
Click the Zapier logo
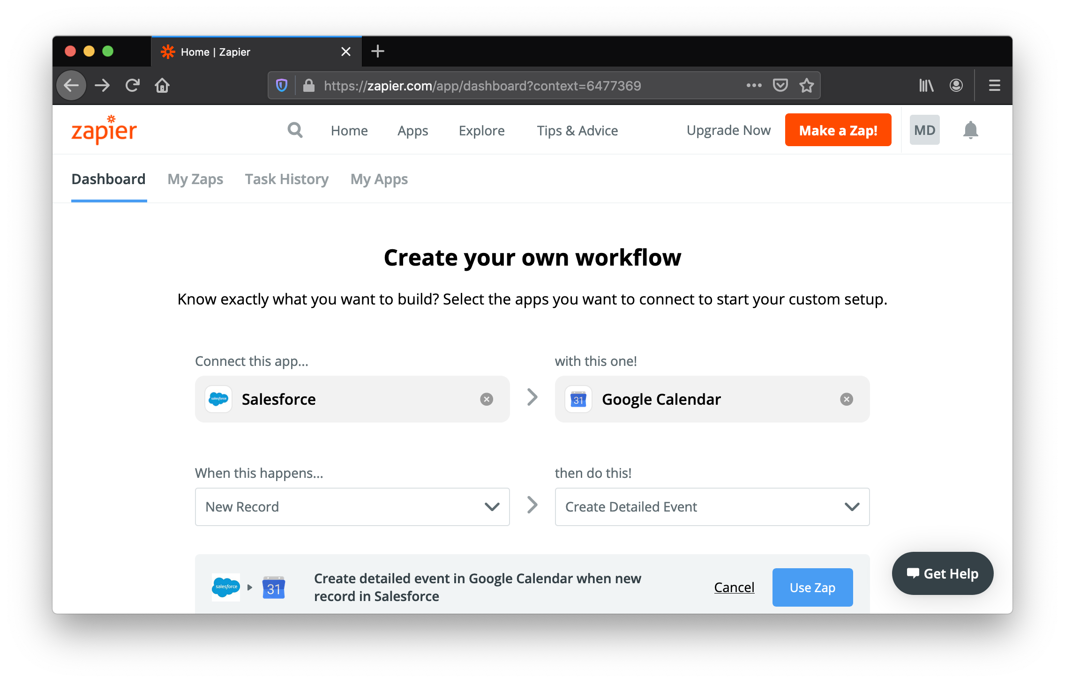click(104, 129)
